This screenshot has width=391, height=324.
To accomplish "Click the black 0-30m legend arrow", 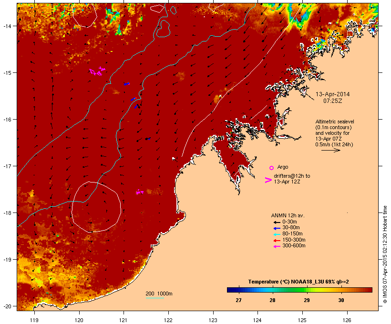I will pyautogui.click(x=277, y=222).
